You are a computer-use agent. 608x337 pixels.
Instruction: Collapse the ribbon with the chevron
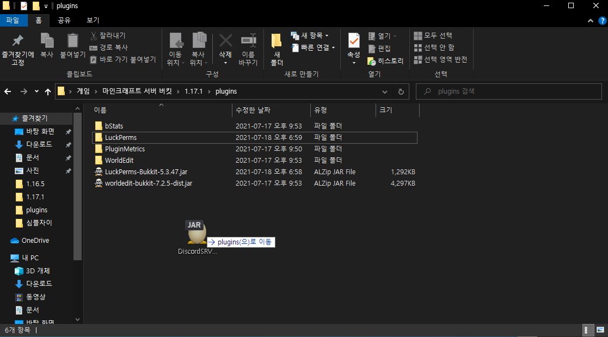[x=590, y=21]
